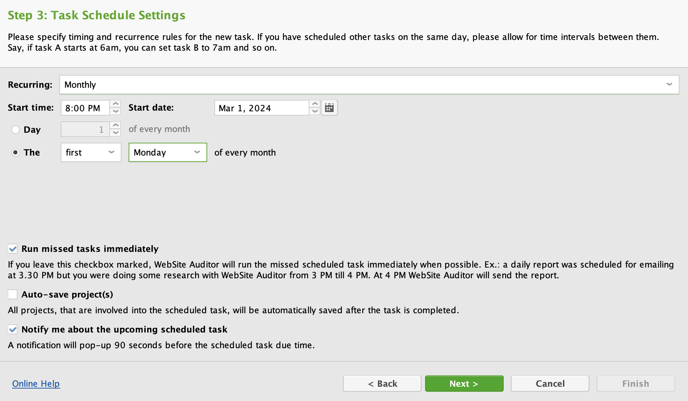The width and height of the screenshot is (688, 401).
Task: Click the Step 3: Task Schedule Settings heading
Action: pyautogui.click(x=96, y=15)
